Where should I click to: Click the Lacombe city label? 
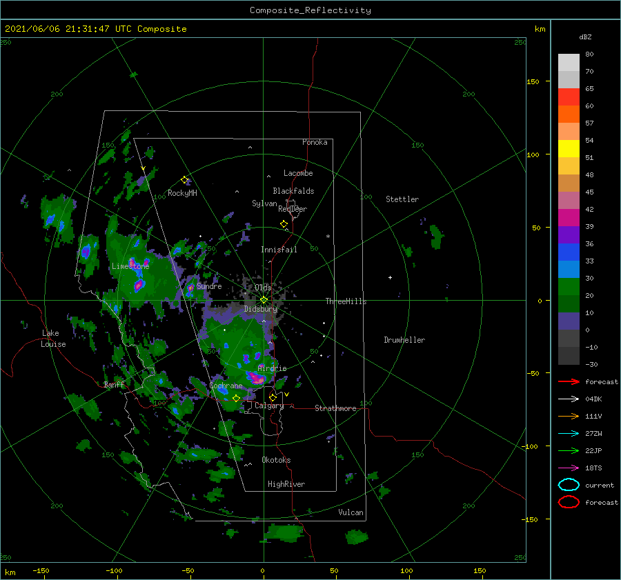tap(298, 173)
